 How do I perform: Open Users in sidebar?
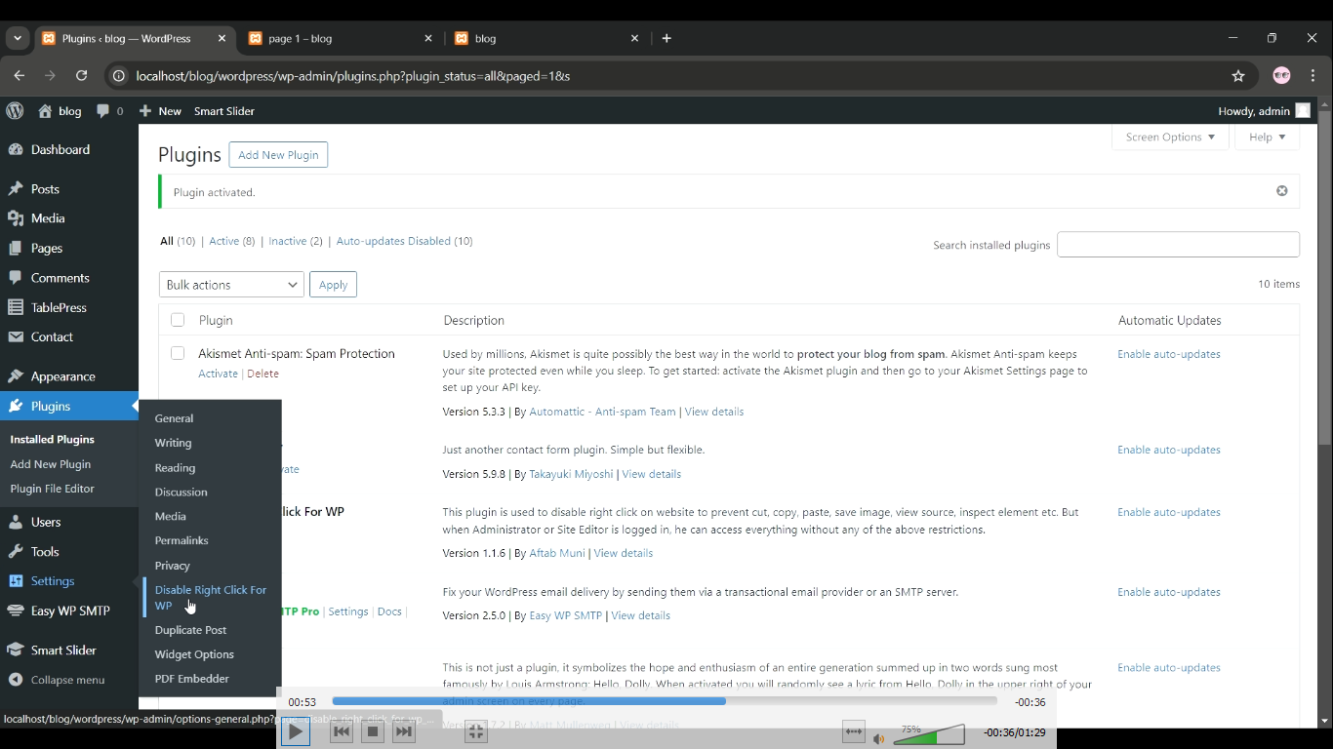46,522
